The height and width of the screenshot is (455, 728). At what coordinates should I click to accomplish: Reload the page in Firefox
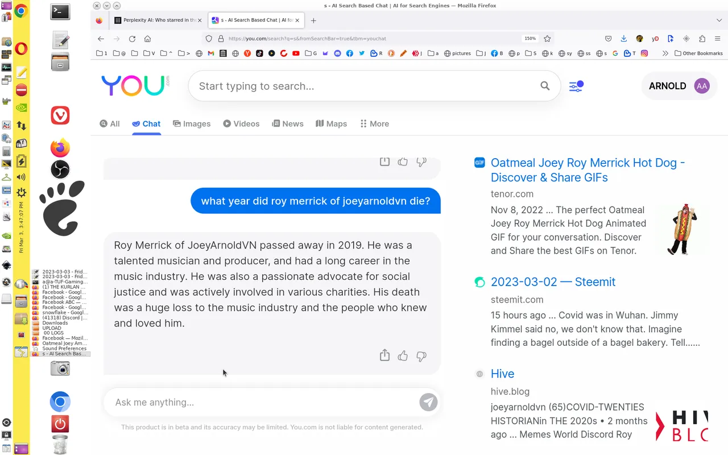coord(132,39)
